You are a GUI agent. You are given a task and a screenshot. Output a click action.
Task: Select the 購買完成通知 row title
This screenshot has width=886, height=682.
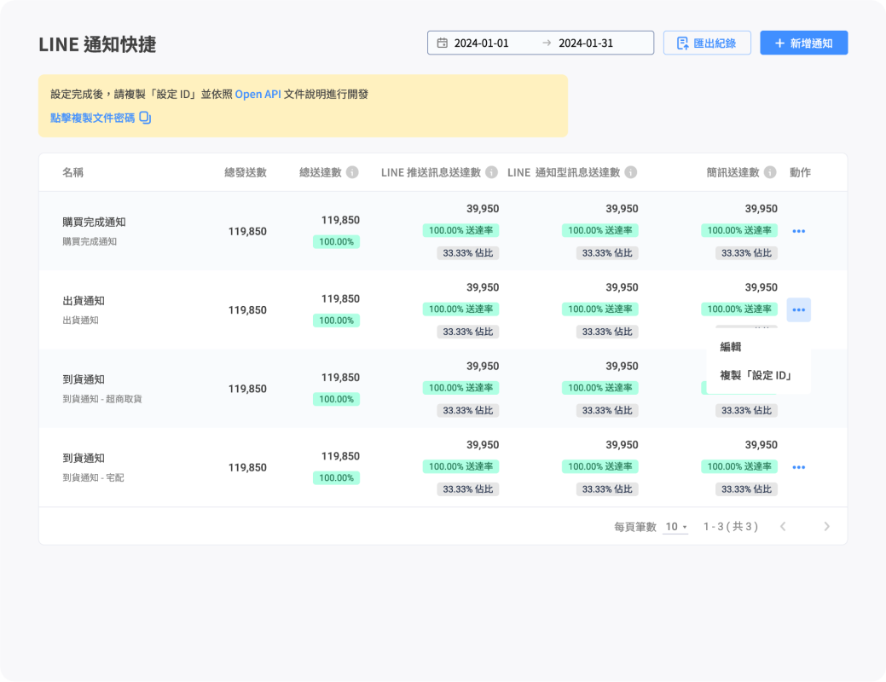(x=94, y=222)
